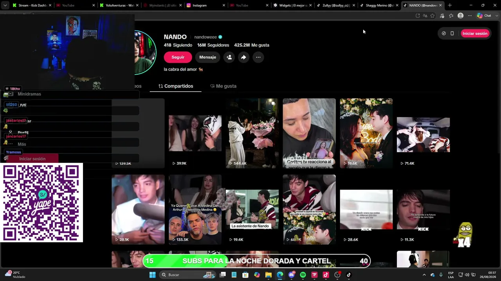The width and height of the screenshot is (501, 281).
Task: Switch to the Instagram tab
Action: pyautogui.click(x=203, y=5)
